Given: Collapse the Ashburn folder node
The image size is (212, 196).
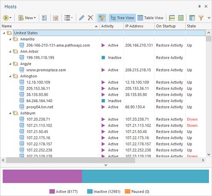Looking at the screenshot, I should click(10, 113).
